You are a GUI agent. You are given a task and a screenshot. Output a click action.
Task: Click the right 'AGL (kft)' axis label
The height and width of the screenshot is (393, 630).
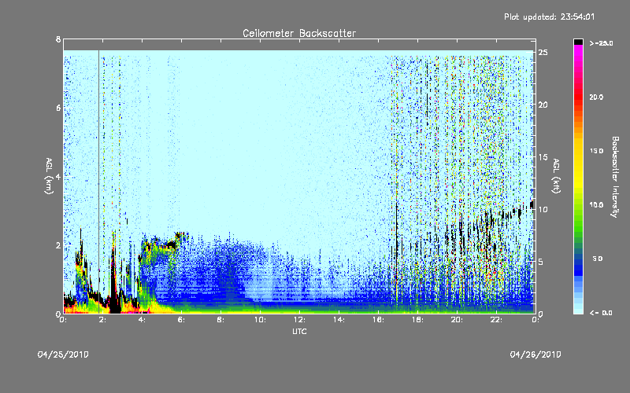tap(557, 176)
